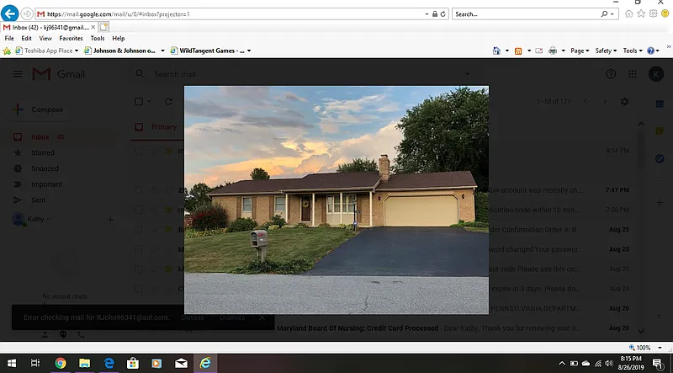Open Internet Explorer settings gear
673x373 pixels.
tap(653, 13)
